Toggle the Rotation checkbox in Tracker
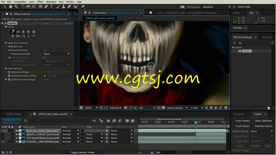276x155 pixels. (x=249, y=146)
